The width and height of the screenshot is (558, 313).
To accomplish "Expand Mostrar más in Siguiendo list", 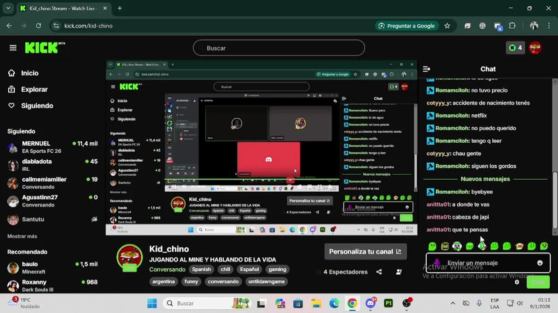I will [22, 236].
